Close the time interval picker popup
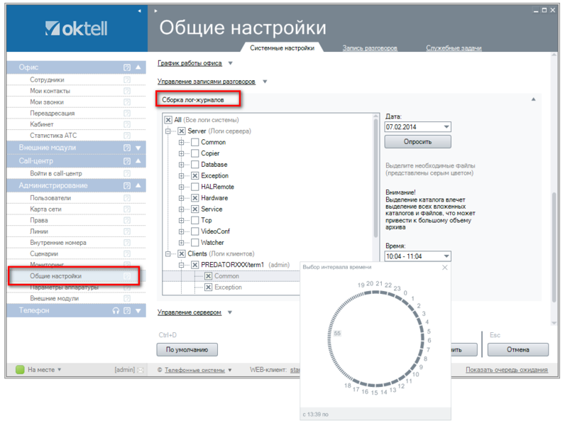The width and height of the screenshot is (565, 426). pos(445,267)
